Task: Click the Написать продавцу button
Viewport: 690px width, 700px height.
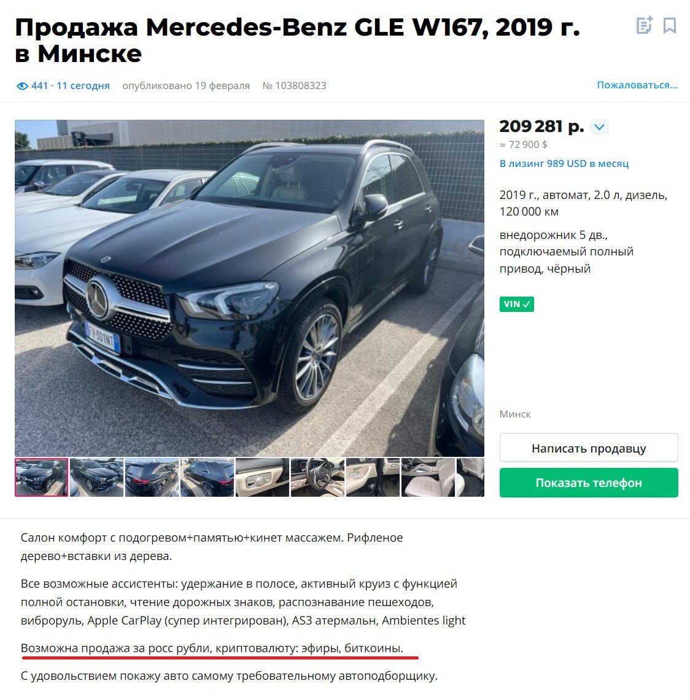Action: pyautogui.click(x=589, y=448)
